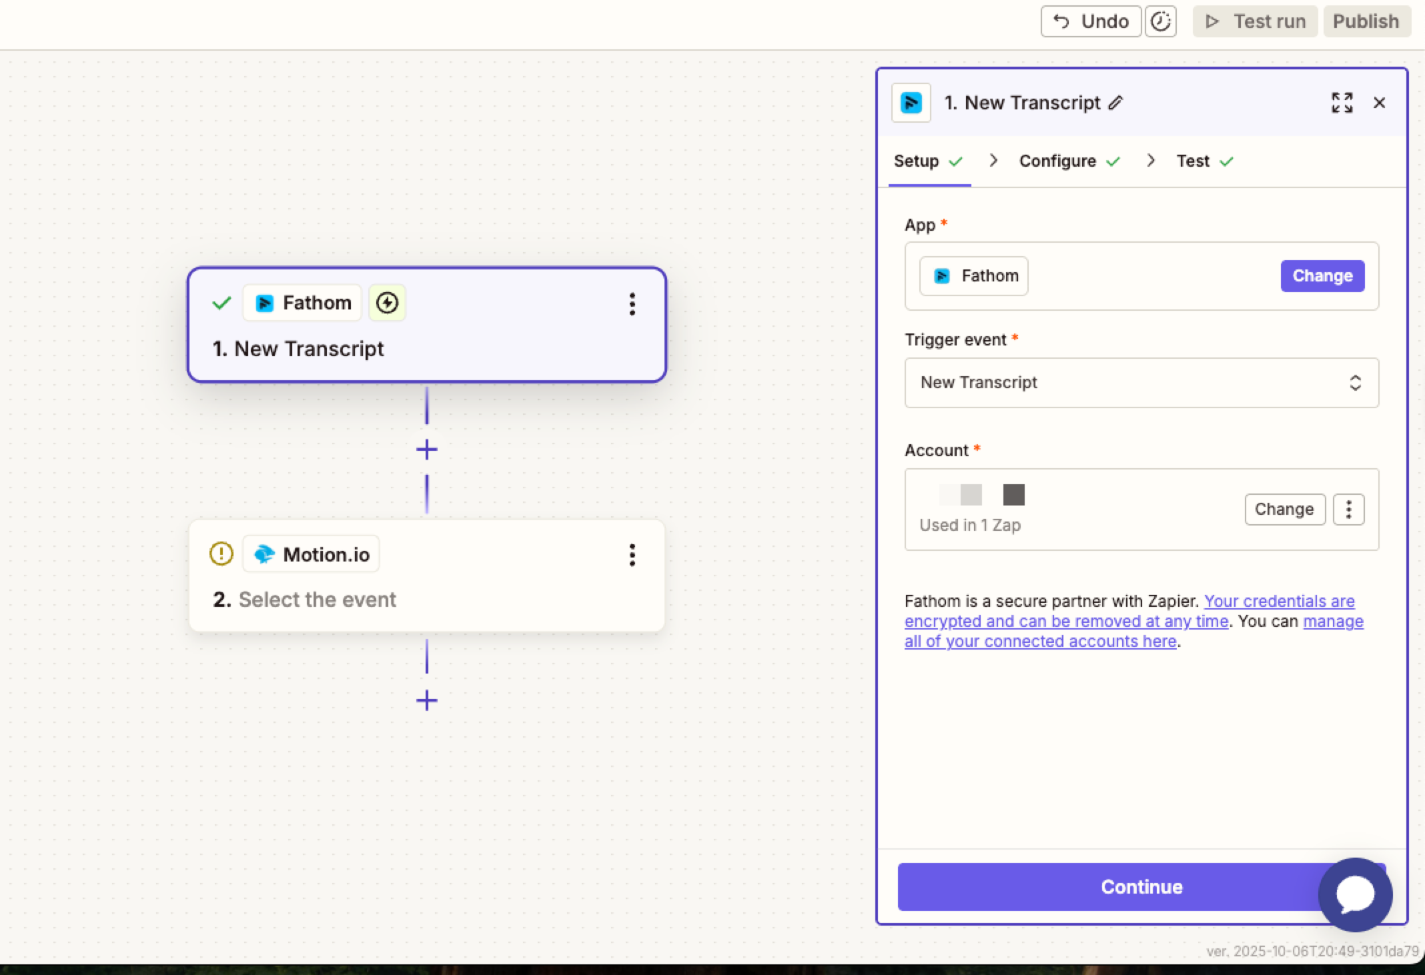1425x975 pixels.
Task: Click the warning icon on Motion.io step
Action: (221, 554)
